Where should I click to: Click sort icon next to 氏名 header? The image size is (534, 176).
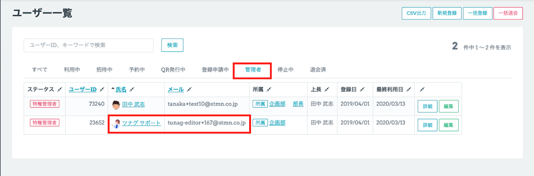pyautogui.click(x=132, y=90)
